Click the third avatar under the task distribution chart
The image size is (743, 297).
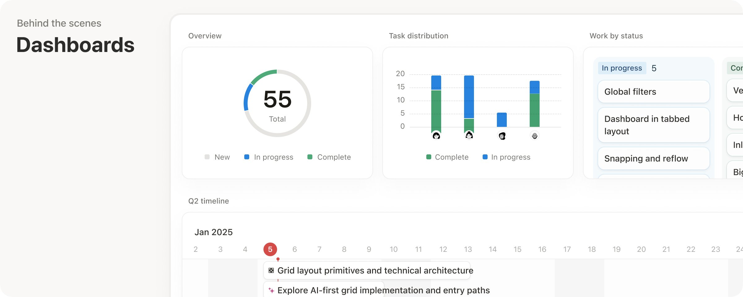click(502, 136)
